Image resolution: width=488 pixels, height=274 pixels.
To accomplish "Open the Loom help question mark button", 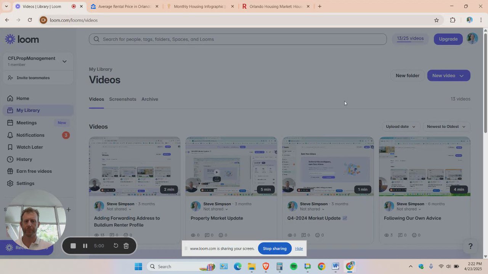I will coord(470,247).
